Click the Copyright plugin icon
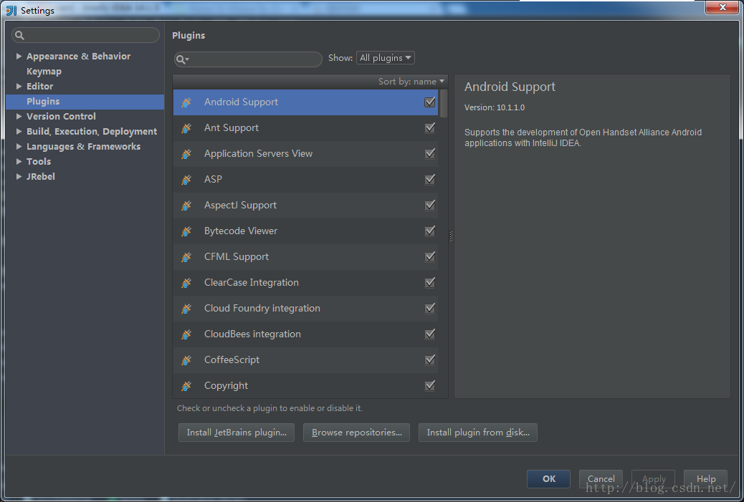 pyautogui.click(x=186, y=386)
